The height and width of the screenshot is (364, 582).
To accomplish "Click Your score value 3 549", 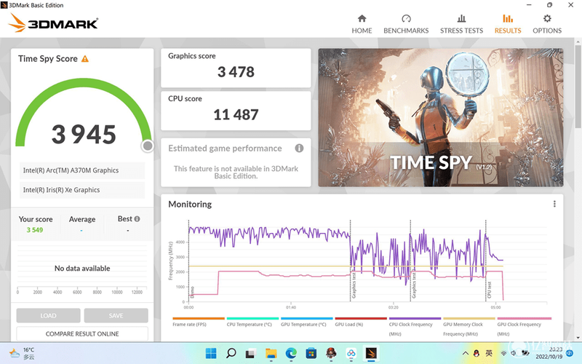I will 35,230.
